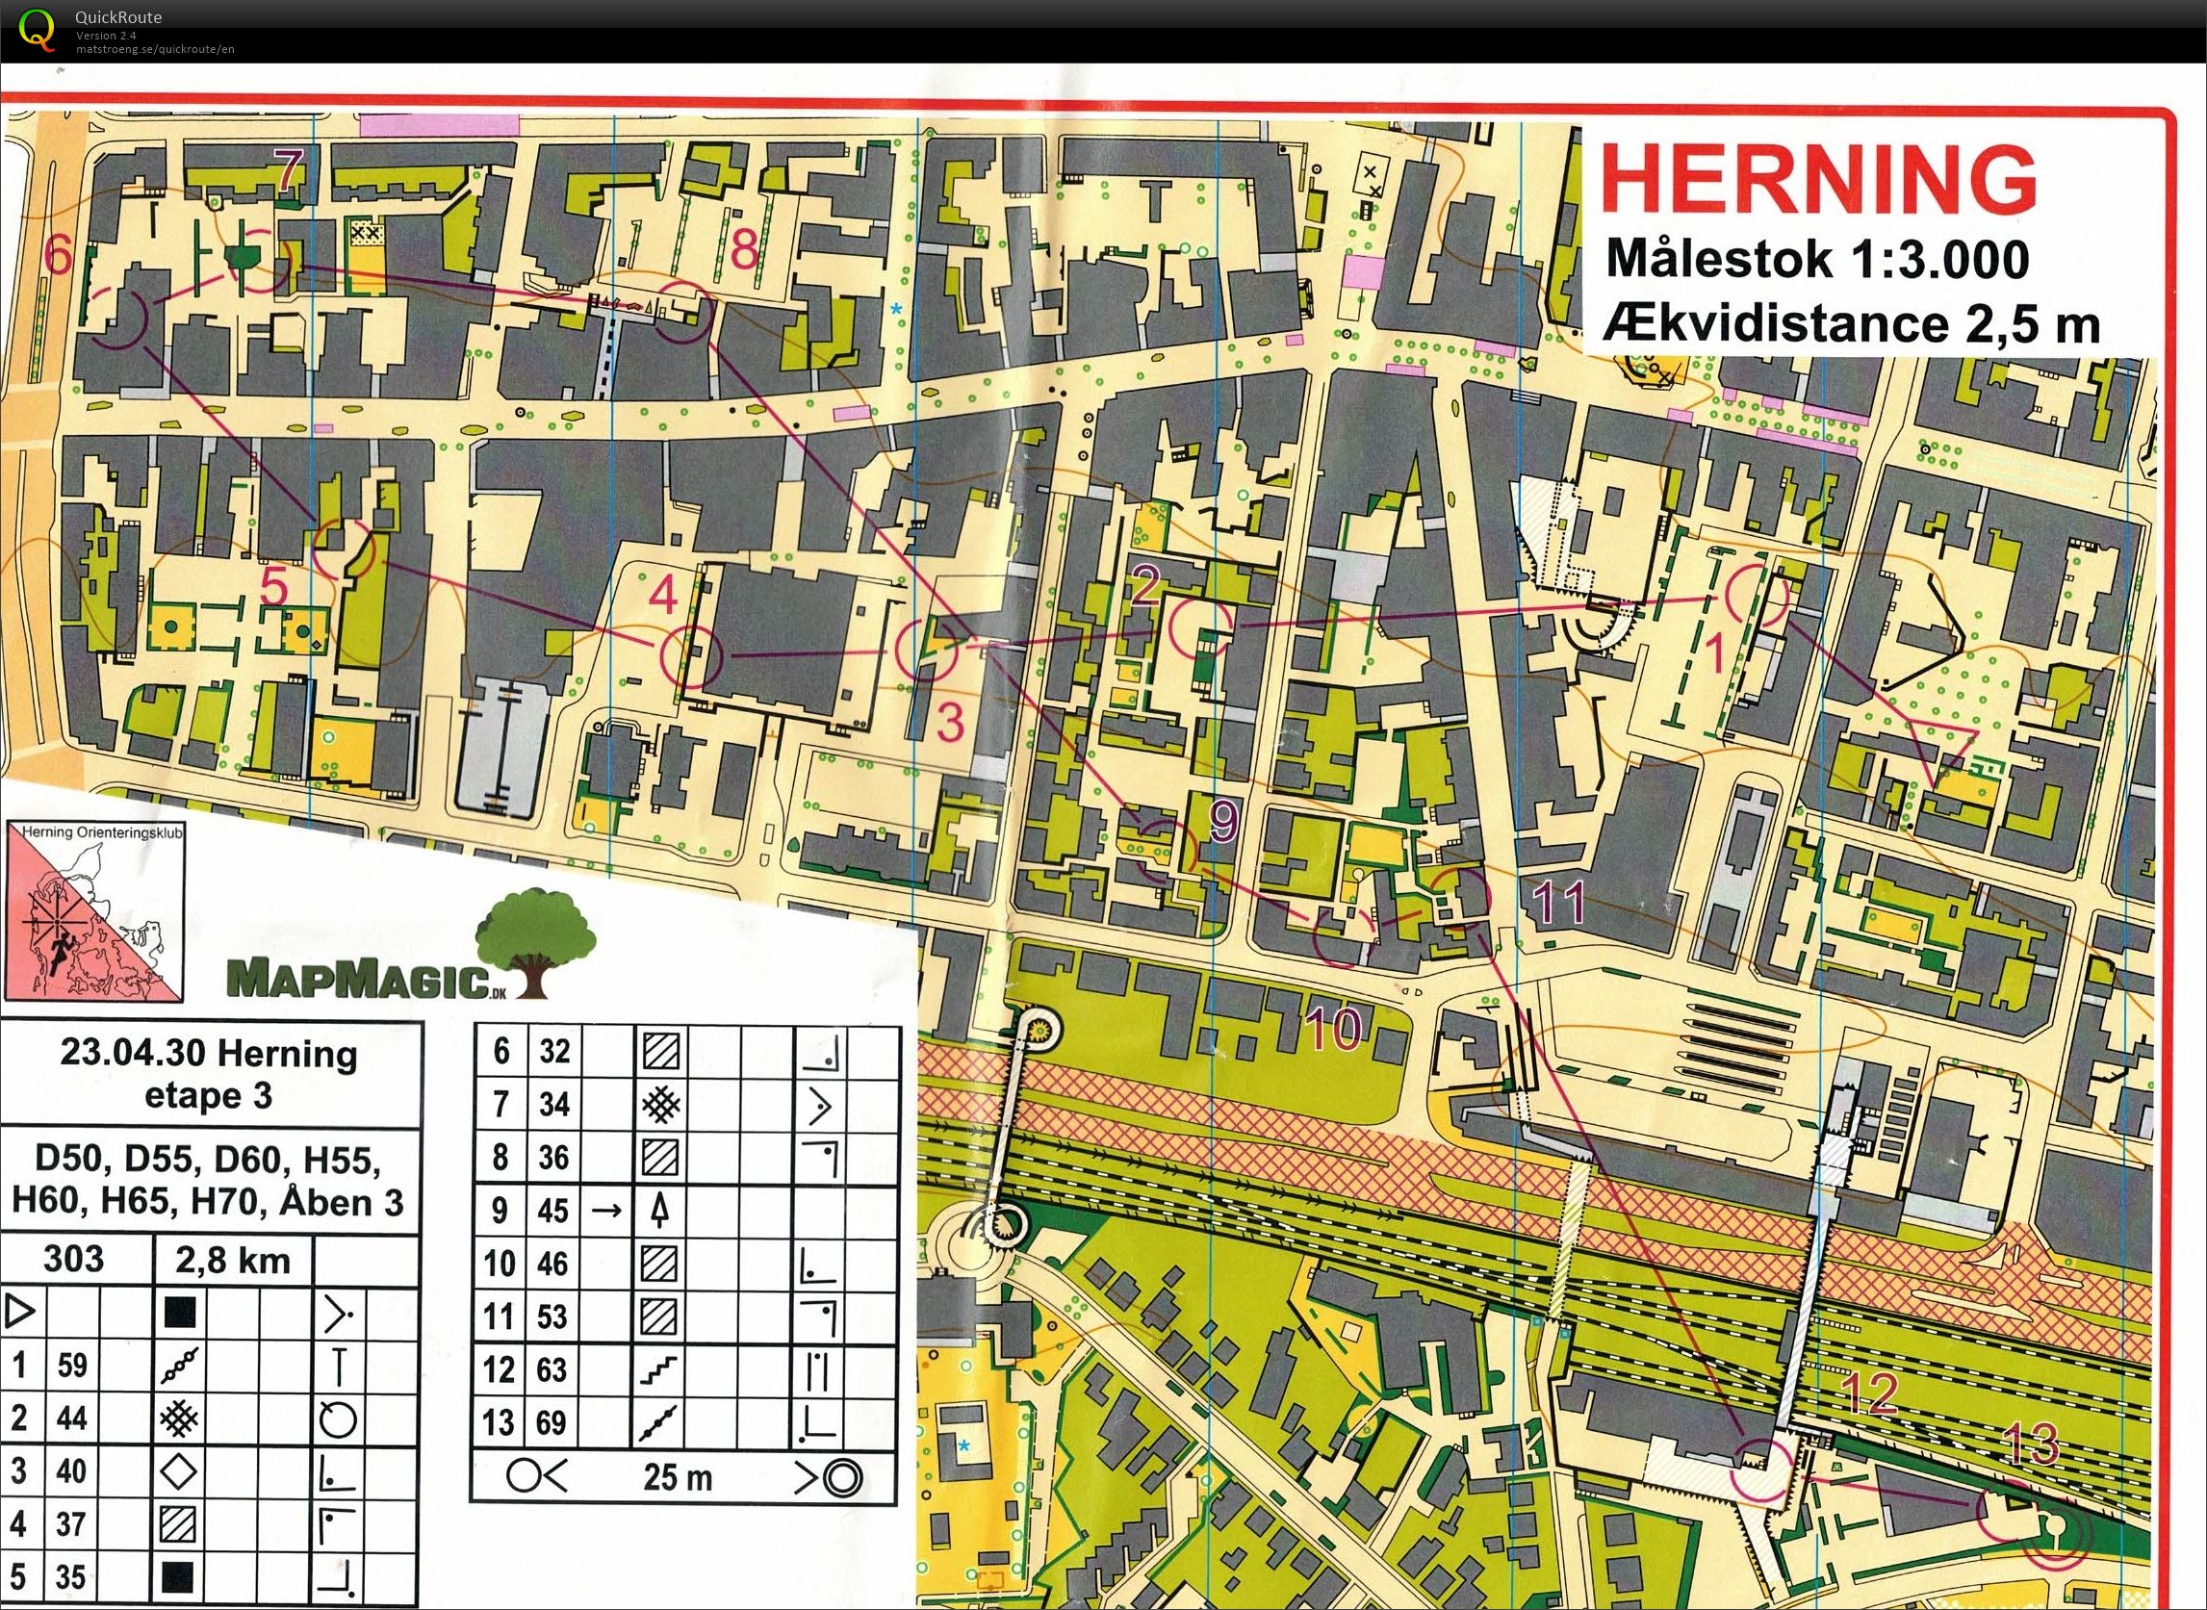This screenshot has width=2207, height=1610.
Task: Click control number 7 on the map
Action: pyautogui.click(x=288, y=168)
